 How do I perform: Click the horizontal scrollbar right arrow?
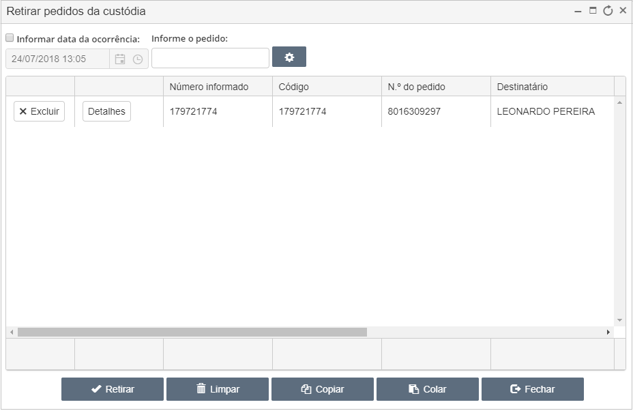608,332
